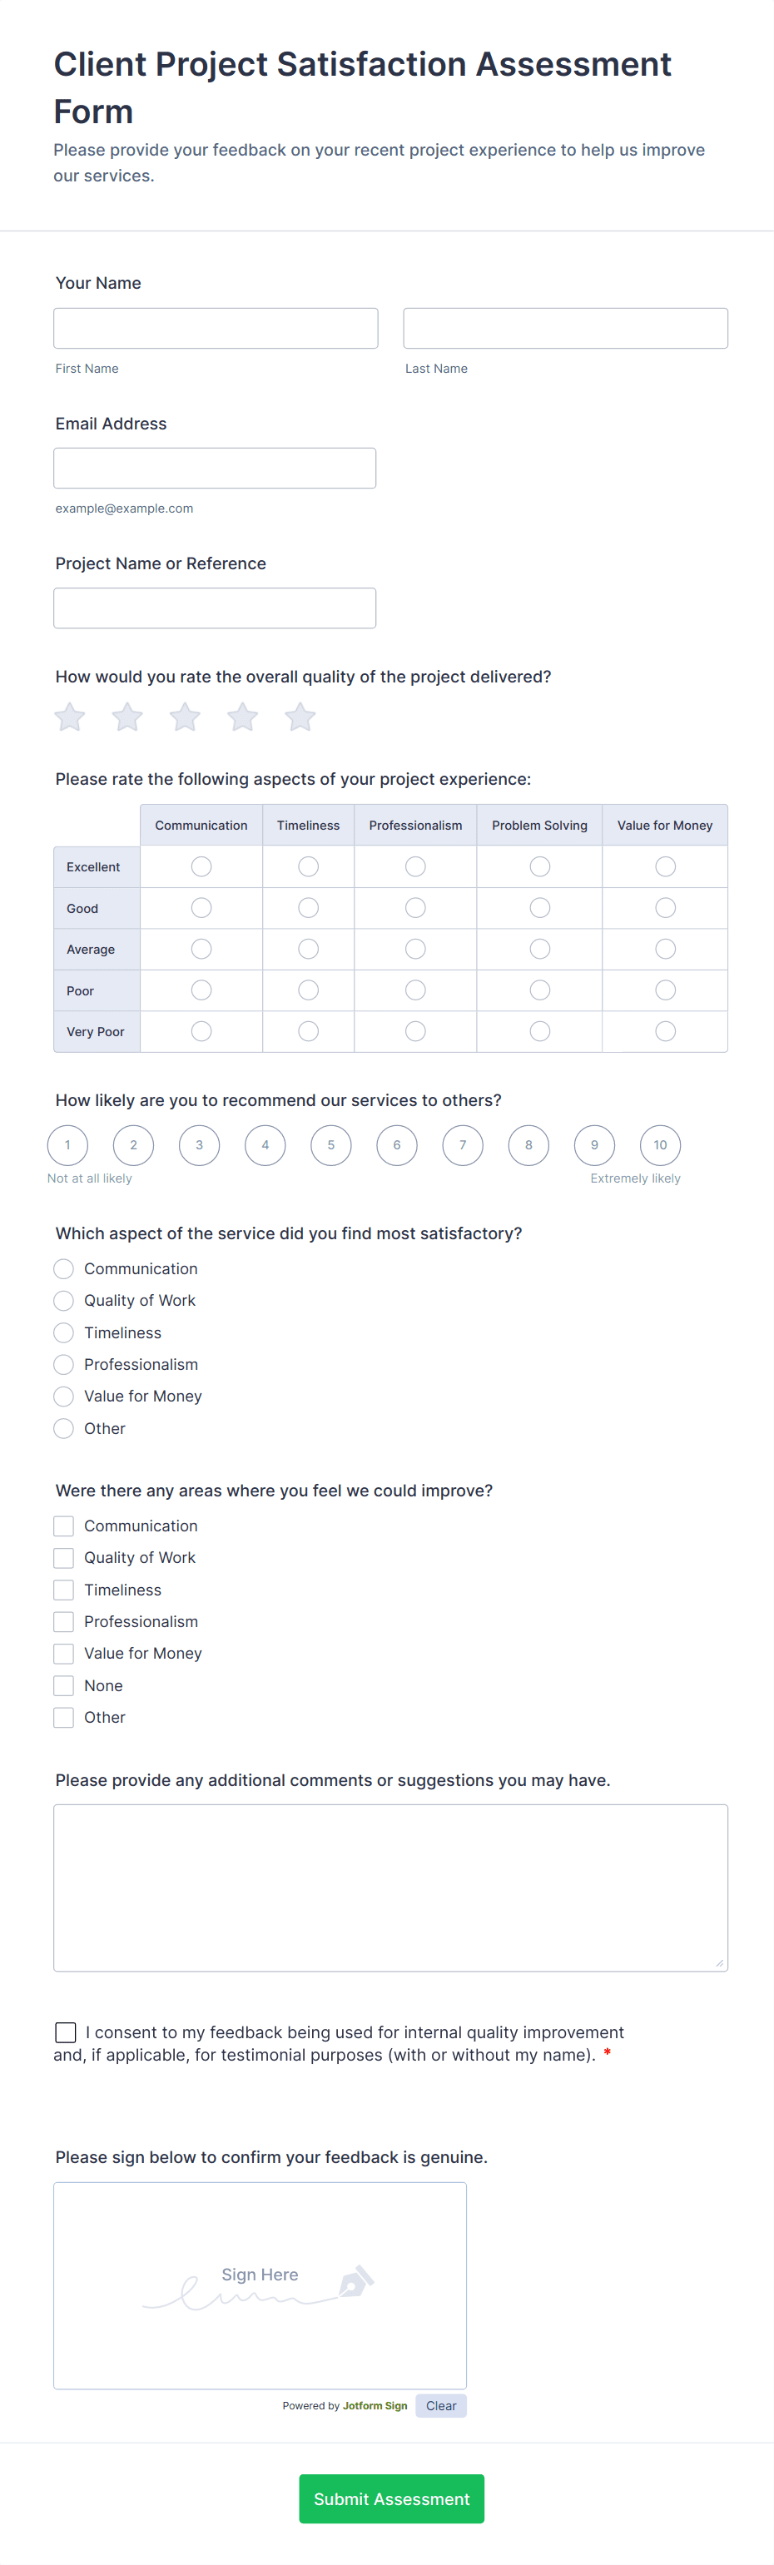Select the first star for overall quality
774x2565 pixels.
coord(69,716)
